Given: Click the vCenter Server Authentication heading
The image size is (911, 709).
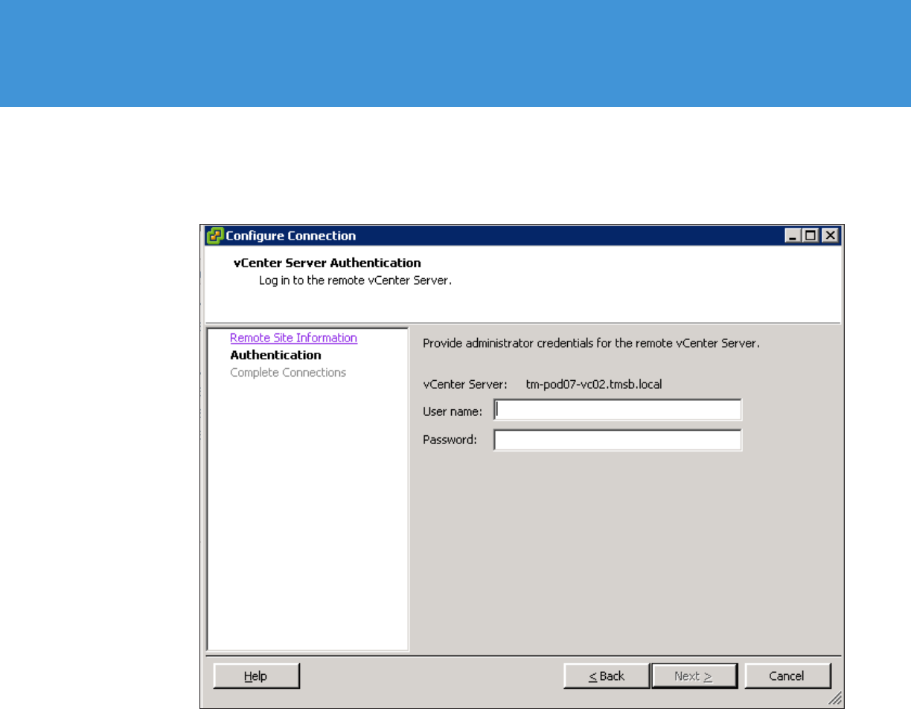Looking at the screenshot, I should [327, 263].
